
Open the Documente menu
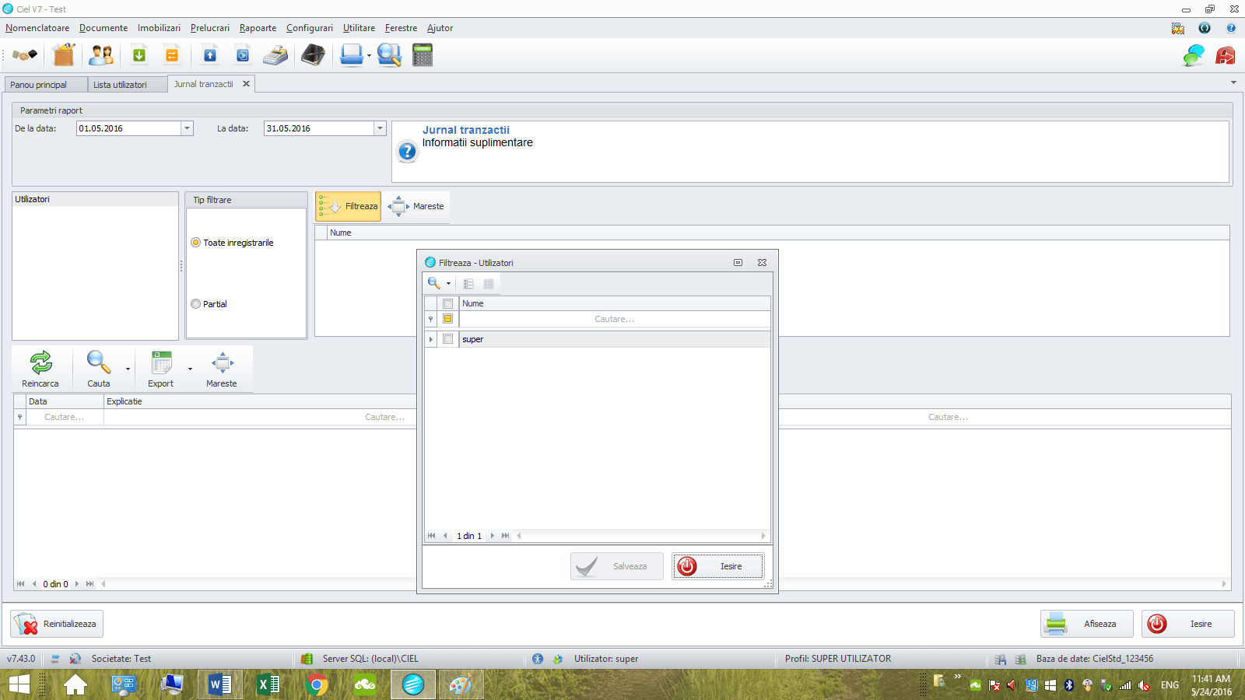tap(103, 28)
